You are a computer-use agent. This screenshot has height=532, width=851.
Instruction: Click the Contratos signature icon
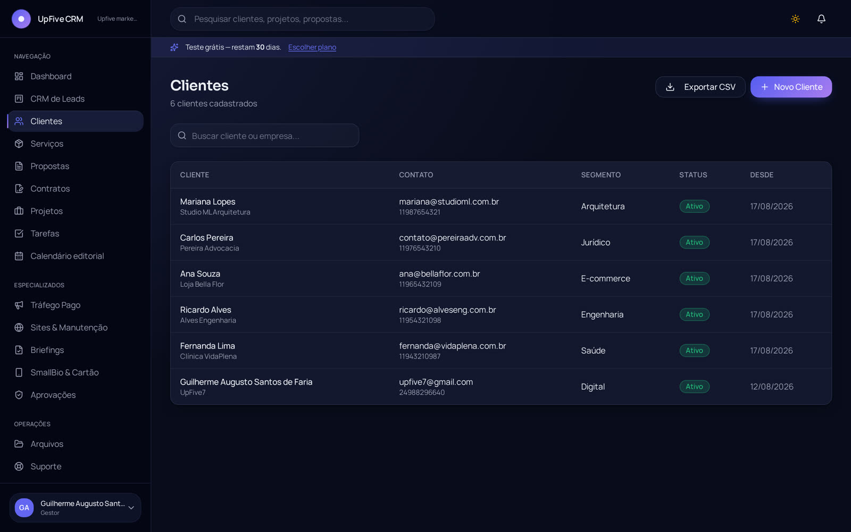(19, 188)
